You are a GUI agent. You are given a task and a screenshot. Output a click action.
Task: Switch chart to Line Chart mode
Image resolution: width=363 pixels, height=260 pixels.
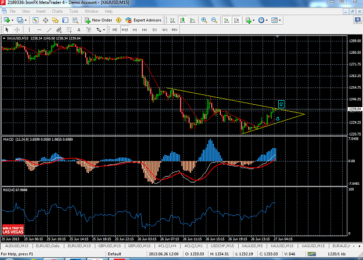pos(193,20)
